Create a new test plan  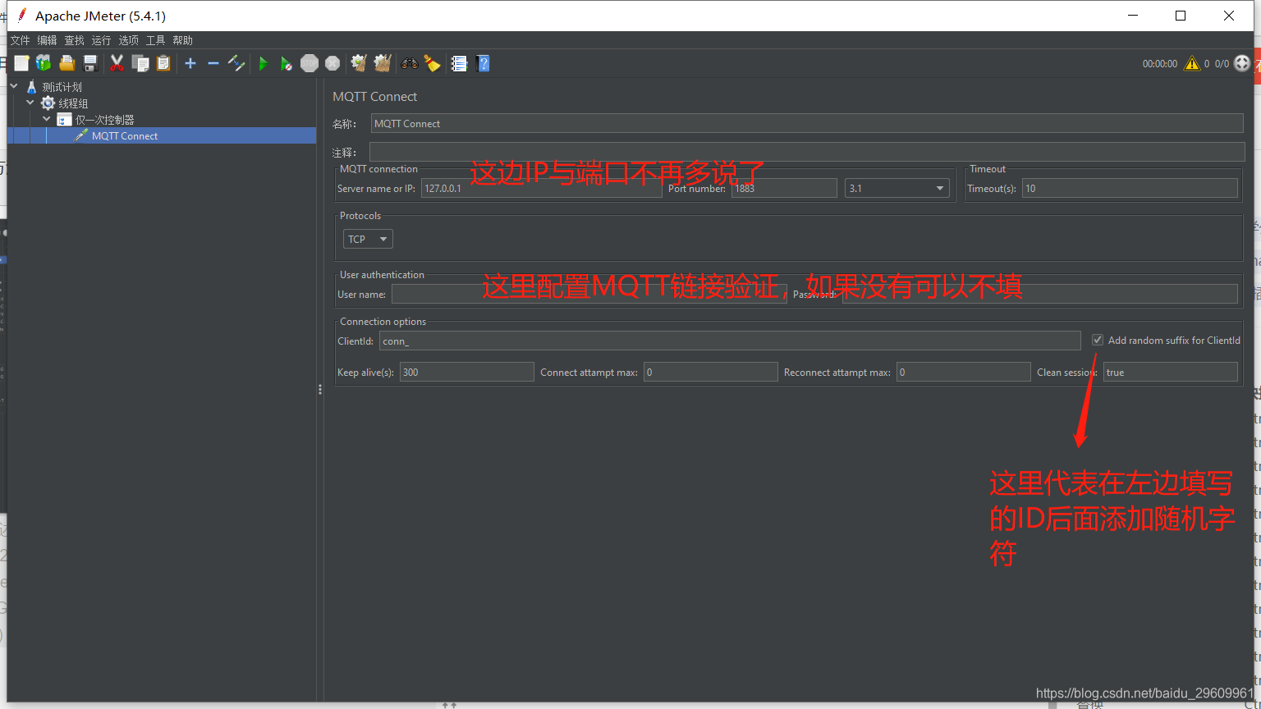coord(21,63)
